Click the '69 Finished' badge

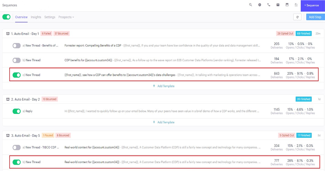tap(304, 33)
